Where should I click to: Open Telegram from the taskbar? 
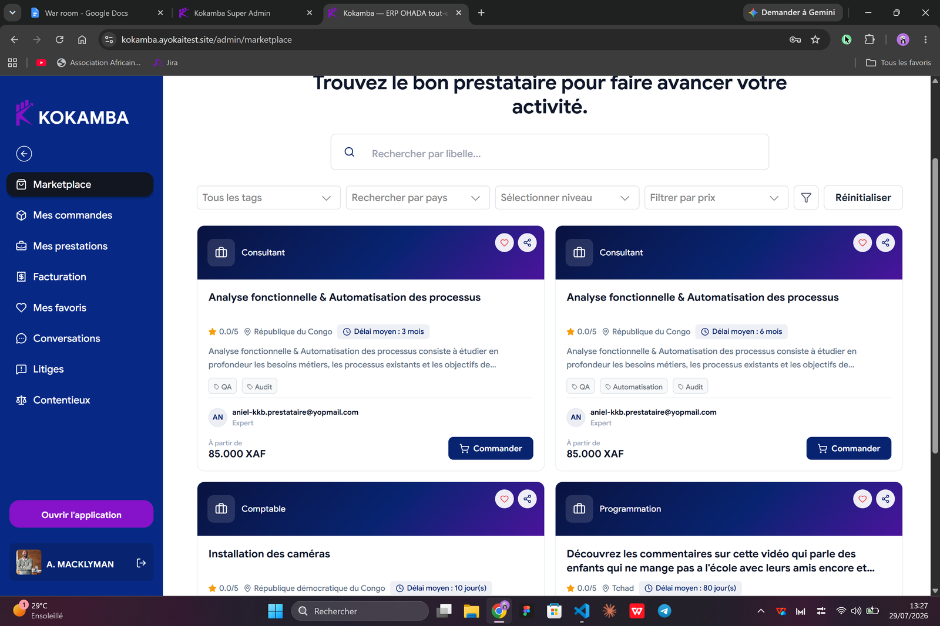664,611
